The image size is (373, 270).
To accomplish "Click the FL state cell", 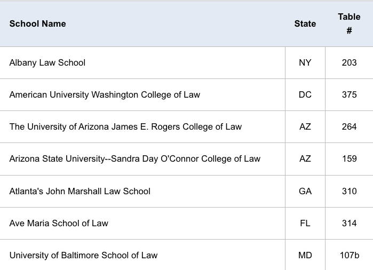I will [x=305, y=224].
